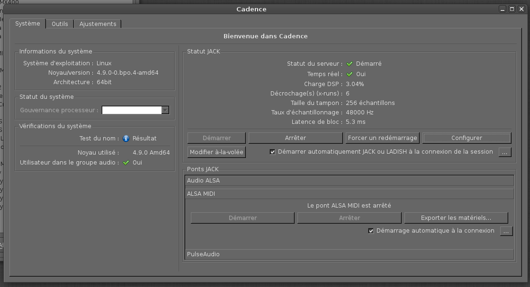The width and height of the screenshot is (530, 287).
Task: Open the Gouvernance processeur dropdown
Action: pos(135,110)
